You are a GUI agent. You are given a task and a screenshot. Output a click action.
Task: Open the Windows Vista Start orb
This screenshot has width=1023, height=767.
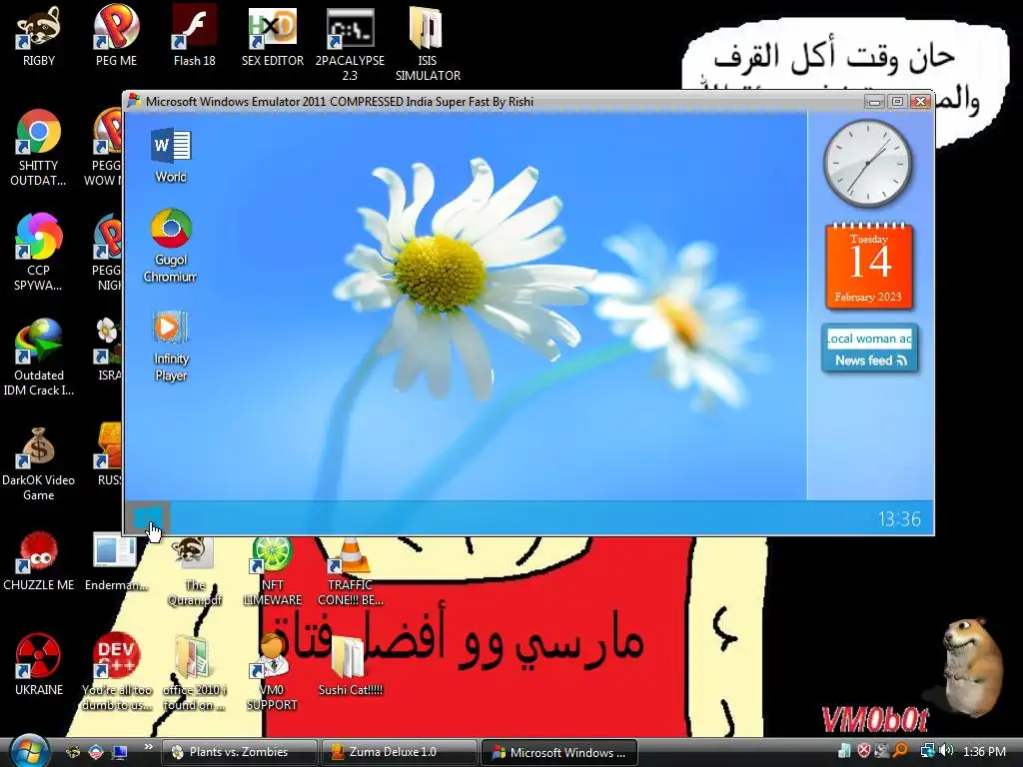[28, 751]
